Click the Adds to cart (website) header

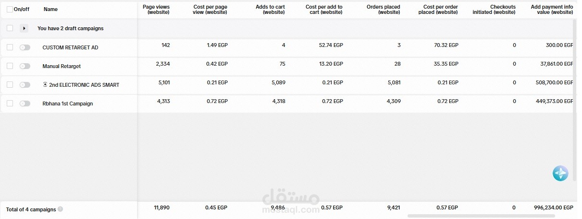coord(270,9)
